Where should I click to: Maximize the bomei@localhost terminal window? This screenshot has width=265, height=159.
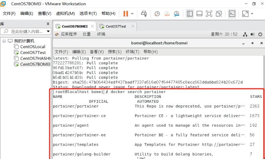click(x=252, y=43)
